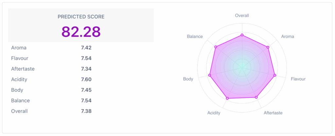Click the Acidity score 7.60
Viewport: 335px width, 136px height.
(x=86, y=79)
